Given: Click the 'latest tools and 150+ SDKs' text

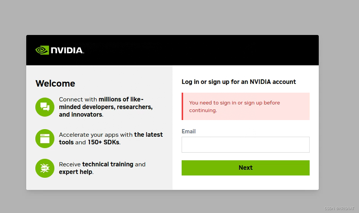Looking at the screenshot, I should point(111,138).
